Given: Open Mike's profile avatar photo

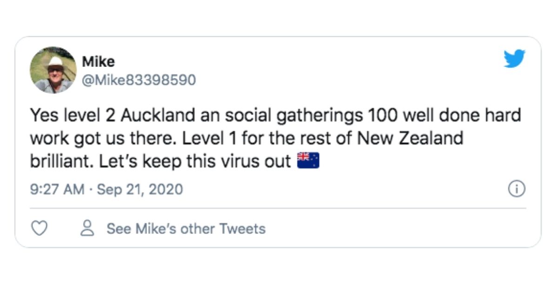Looking at the screenshot, I should (53, 70).
